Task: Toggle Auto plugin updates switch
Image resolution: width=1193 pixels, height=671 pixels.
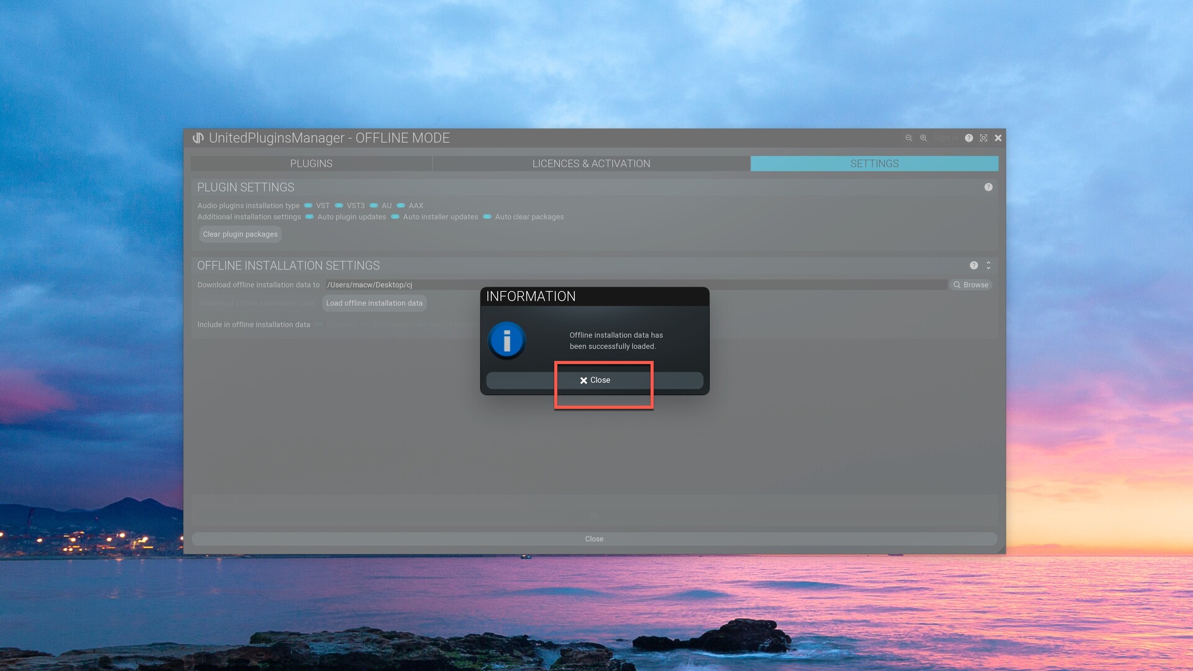Action: click(309, 217)
